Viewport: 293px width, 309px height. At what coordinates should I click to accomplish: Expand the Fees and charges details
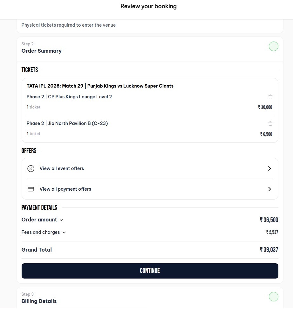click(64, 232)
